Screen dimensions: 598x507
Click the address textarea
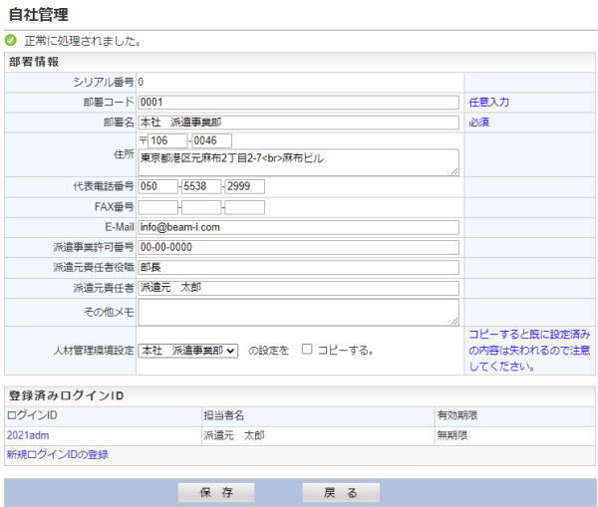click(x=298, y=162)
